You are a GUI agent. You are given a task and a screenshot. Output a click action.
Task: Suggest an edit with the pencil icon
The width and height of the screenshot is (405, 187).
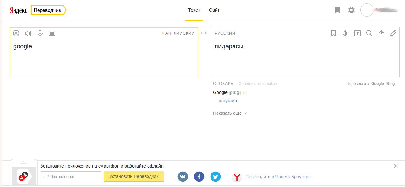393,33
